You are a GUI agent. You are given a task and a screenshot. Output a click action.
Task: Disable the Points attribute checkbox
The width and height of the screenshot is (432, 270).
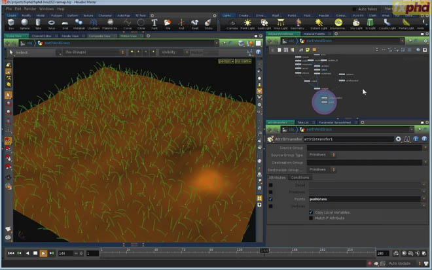tap(270, 199)
